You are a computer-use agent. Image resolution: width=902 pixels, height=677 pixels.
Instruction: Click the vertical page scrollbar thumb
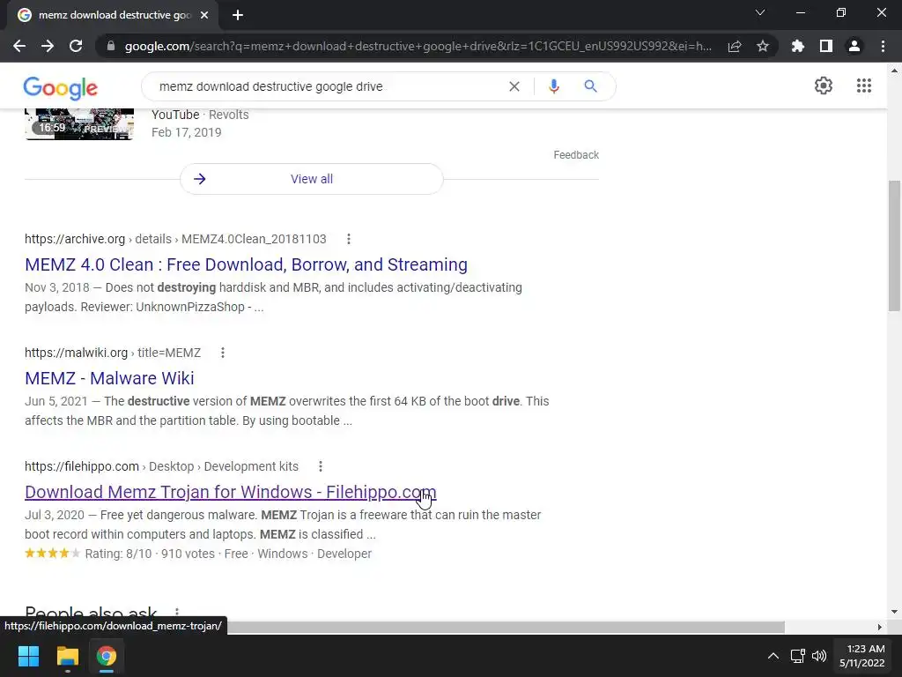[x=894, y=247]
